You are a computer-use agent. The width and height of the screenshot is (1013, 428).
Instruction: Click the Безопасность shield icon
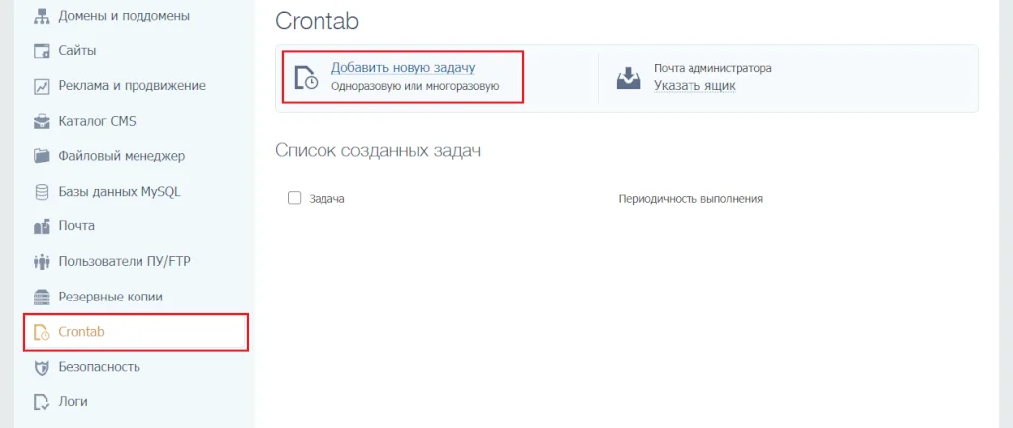pos(42,367)
